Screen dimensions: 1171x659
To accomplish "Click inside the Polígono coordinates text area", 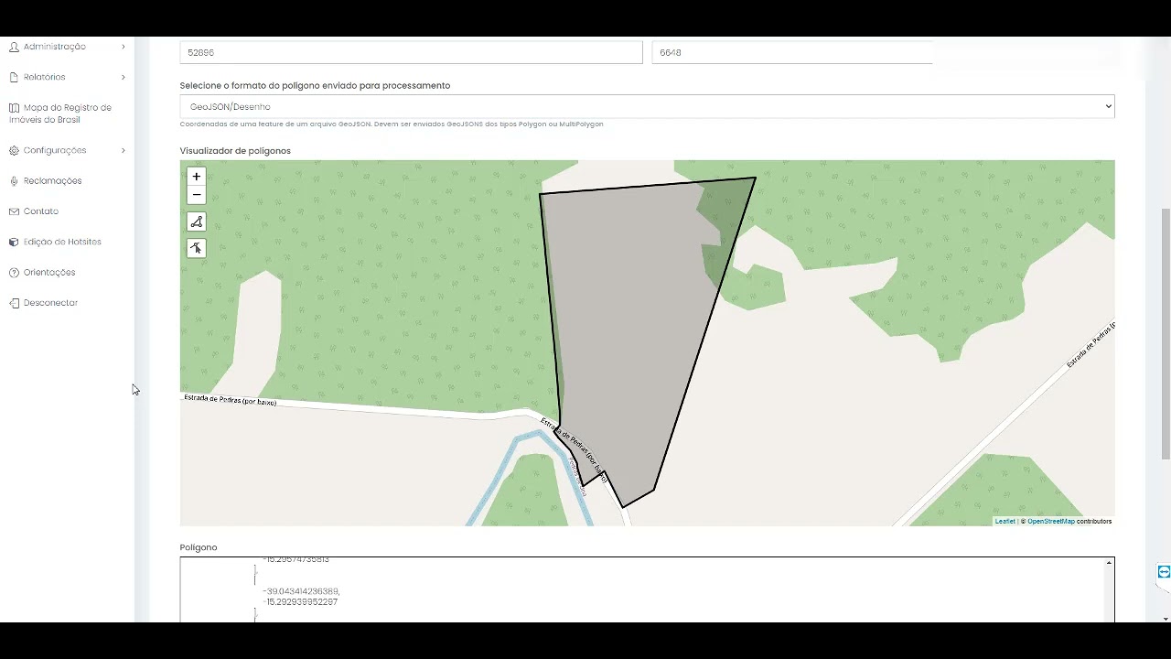I will pyautogui.click(x=640, y=589).
